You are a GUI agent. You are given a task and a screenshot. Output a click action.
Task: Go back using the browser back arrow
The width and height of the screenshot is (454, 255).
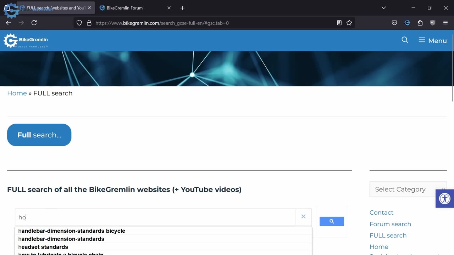pos(9,23)
